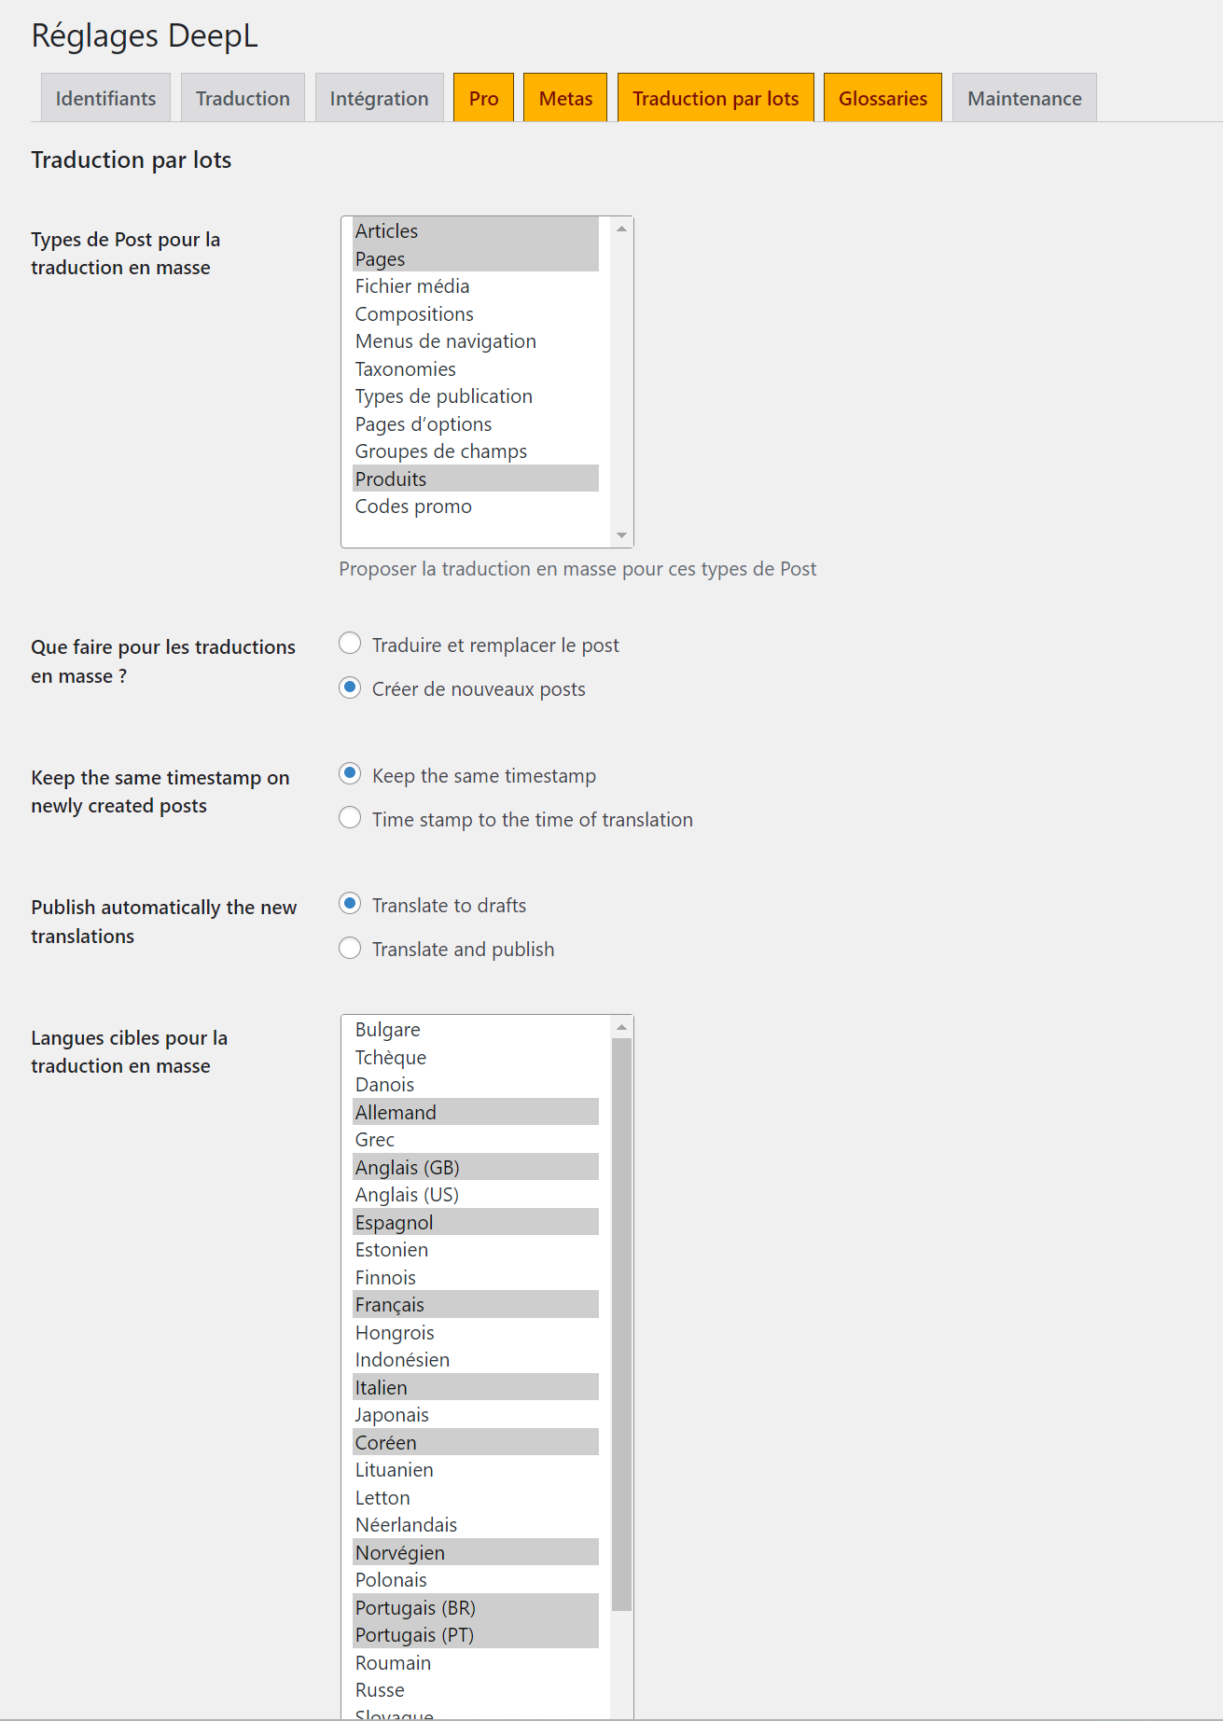Select 'Japonais' in target languages list

392,1415
